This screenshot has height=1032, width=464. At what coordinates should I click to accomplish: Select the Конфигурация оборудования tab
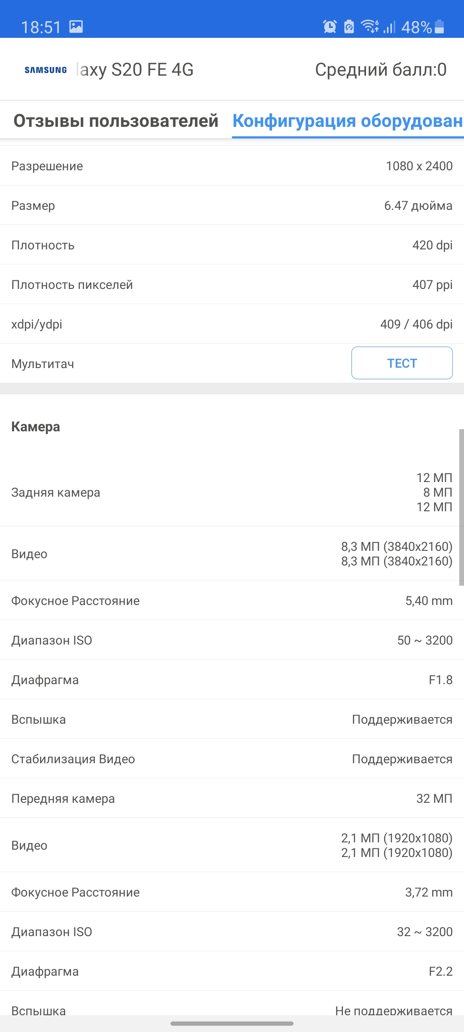click(347, 121)
